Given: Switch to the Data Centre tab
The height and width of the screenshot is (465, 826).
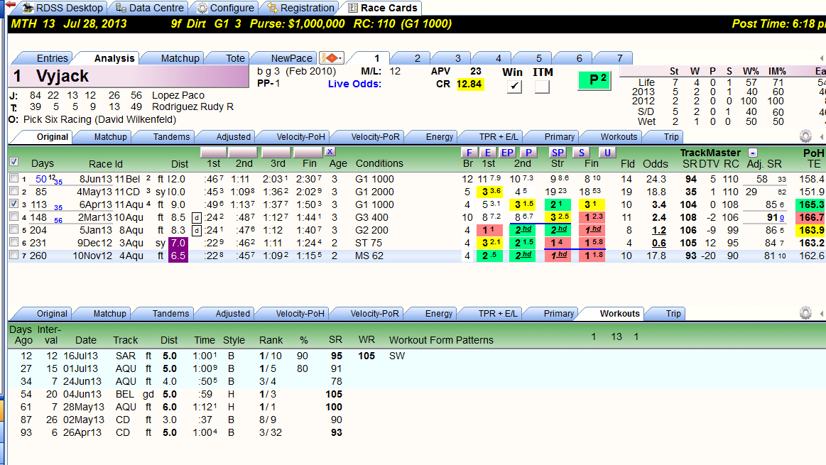Looking at the screenshot, I should pyautogui.click(x=150, y=8).
